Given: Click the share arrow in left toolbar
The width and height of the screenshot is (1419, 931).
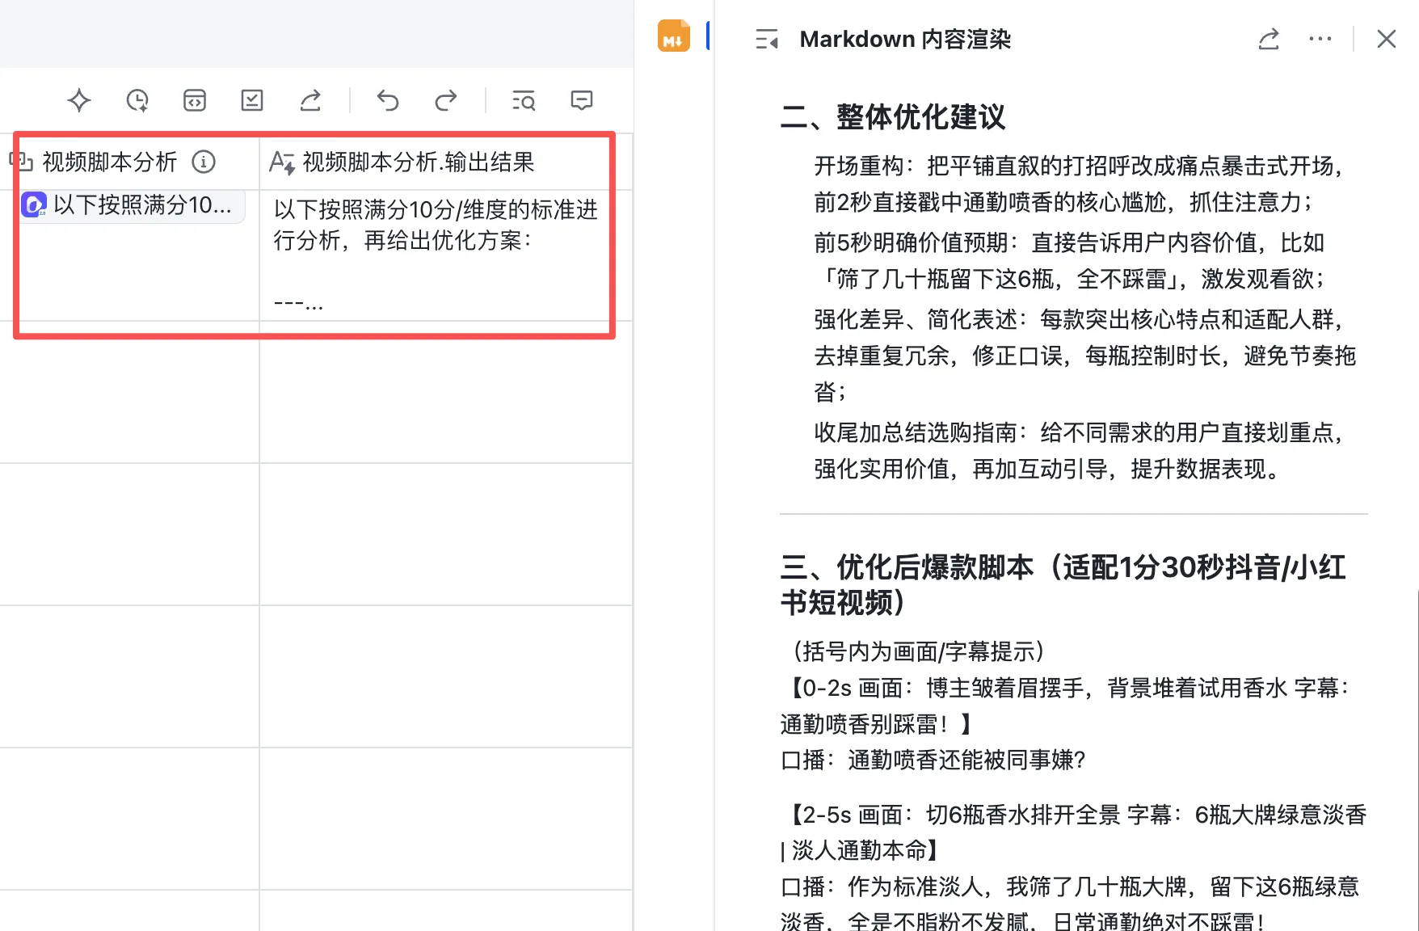Looking at the screenshot, I should click(310, 100).
